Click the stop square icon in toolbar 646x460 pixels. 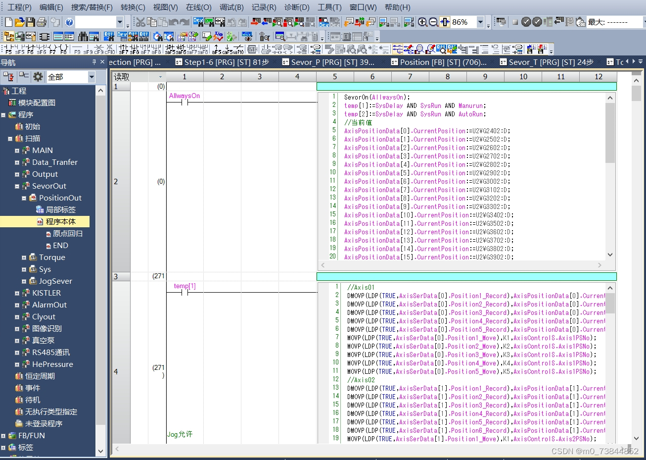click(x=515, y=22)
